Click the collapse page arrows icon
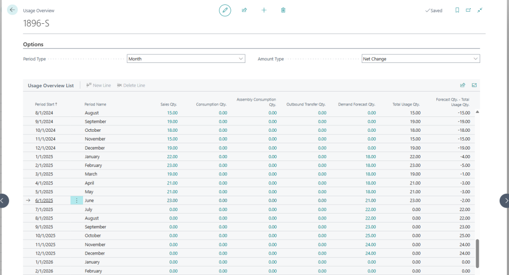The width and height of the screenshot is (509, 275). 480,10
